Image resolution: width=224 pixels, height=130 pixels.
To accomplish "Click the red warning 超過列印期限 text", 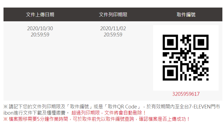I will pos(85,113).
